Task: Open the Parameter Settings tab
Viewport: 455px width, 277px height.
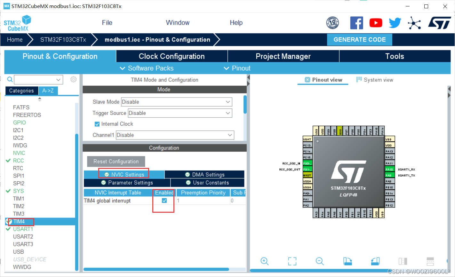Action: [x=127, y=183]
